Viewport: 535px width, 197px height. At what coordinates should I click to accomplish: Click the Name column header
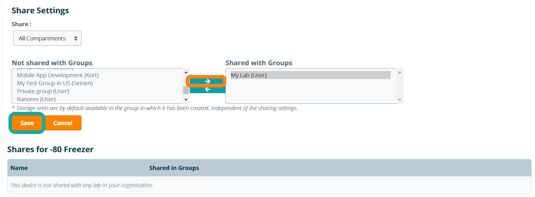(x=19, y=168)
